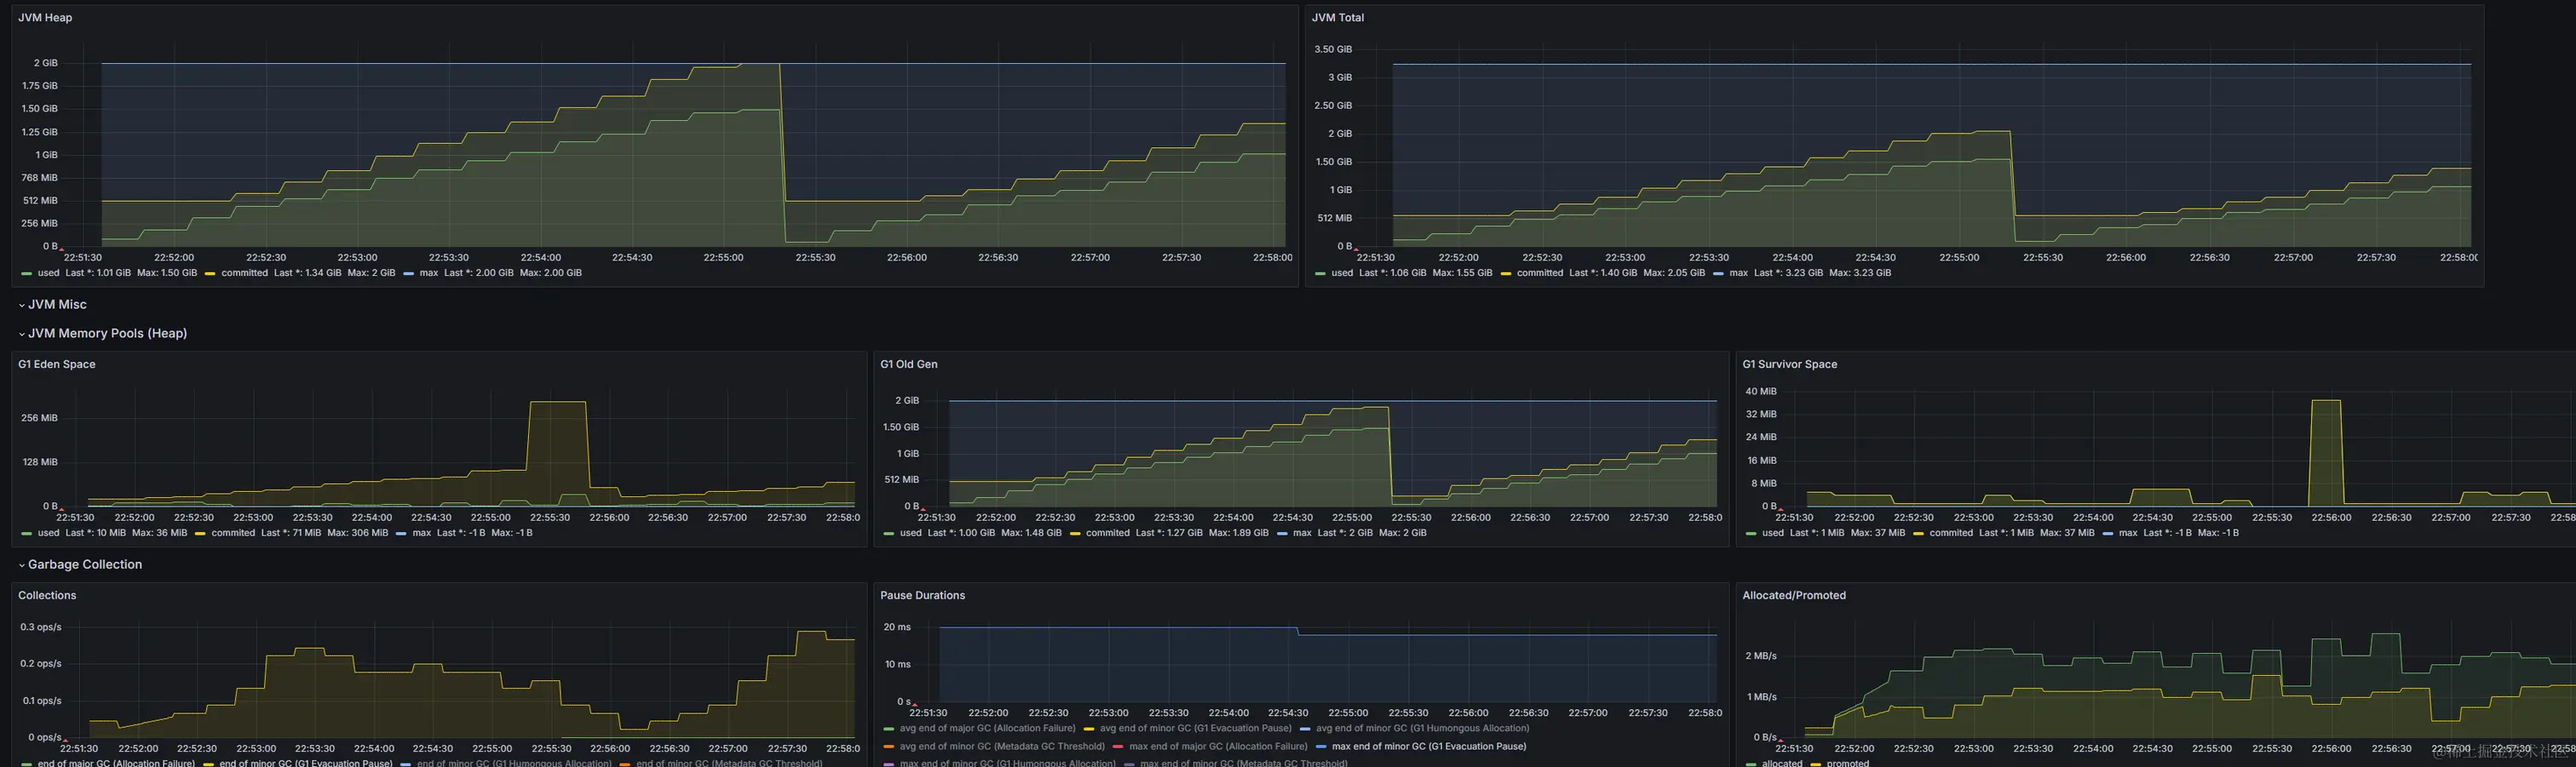The height and width of the screenshot is (767, 2576).
Task: Toggle the max series in G1 Survivor Space legend
Action: [2128, 533]
